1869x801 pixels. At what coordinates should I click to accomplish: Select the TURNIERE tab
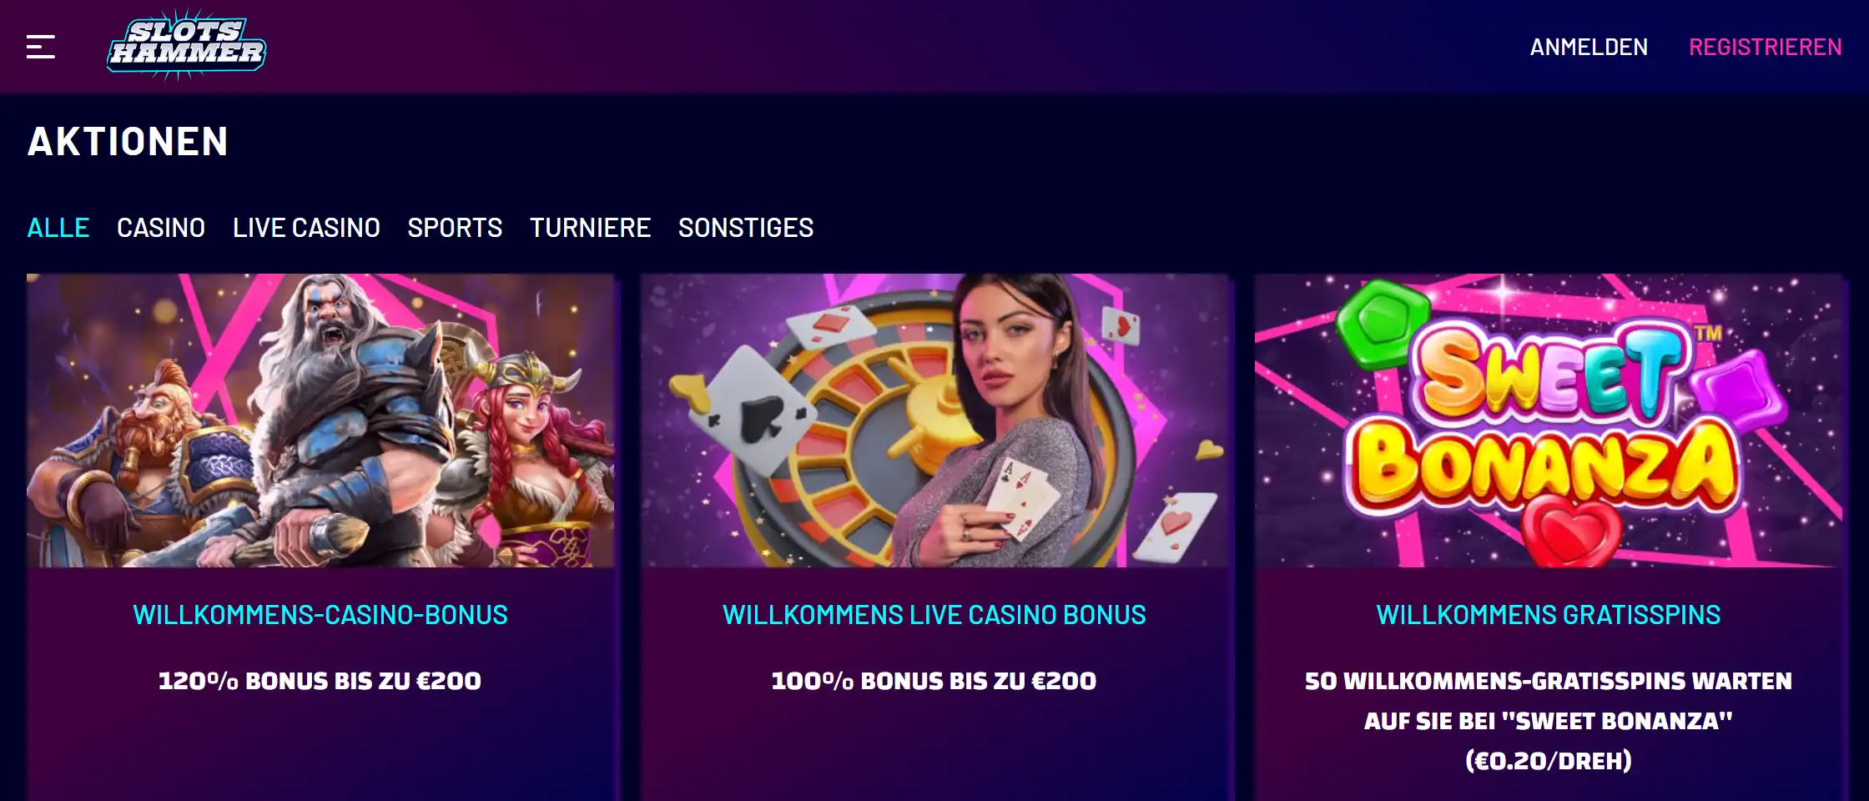(590, 228)
